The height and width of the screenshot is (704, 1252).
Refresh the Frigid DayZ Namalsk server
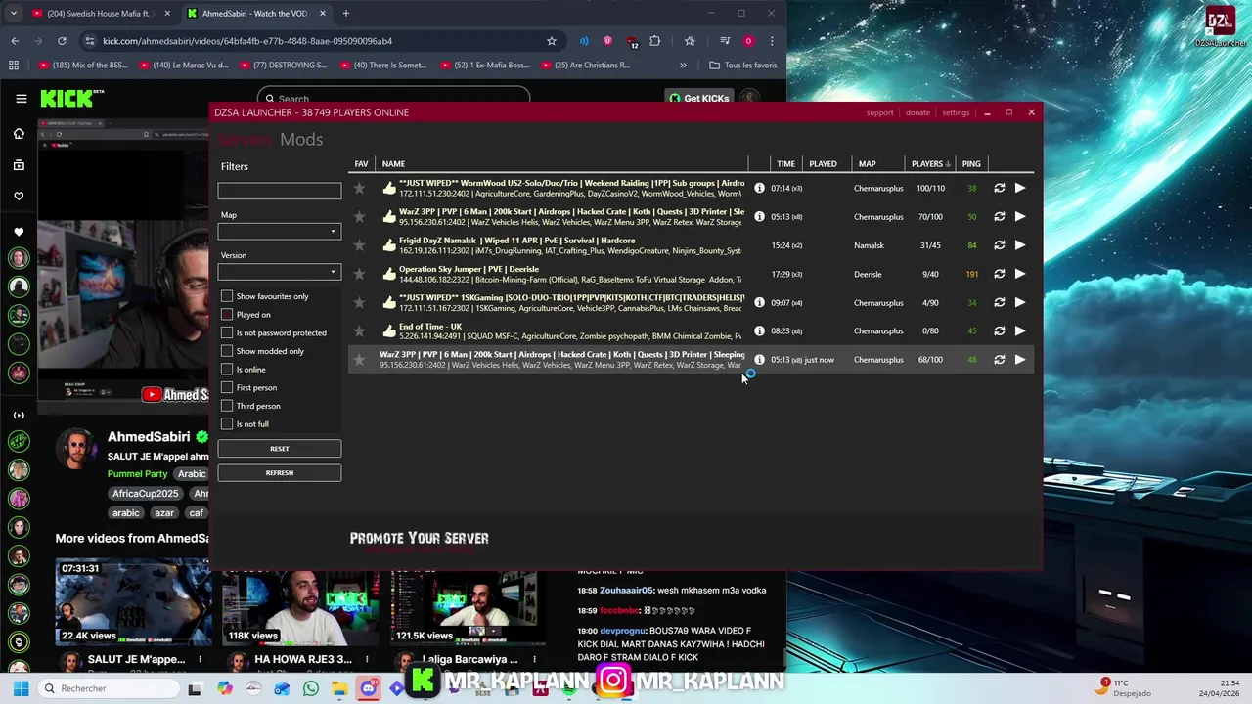point(999,245)
